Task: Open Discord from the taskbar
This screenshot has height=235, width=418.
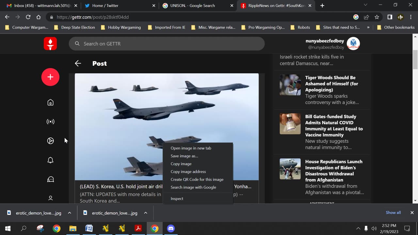Action: (171, 228)
